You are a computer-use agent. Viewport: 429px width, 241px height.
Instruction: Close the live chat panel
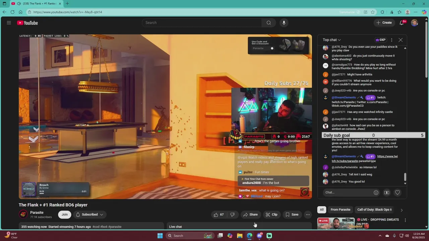[401, 40]
